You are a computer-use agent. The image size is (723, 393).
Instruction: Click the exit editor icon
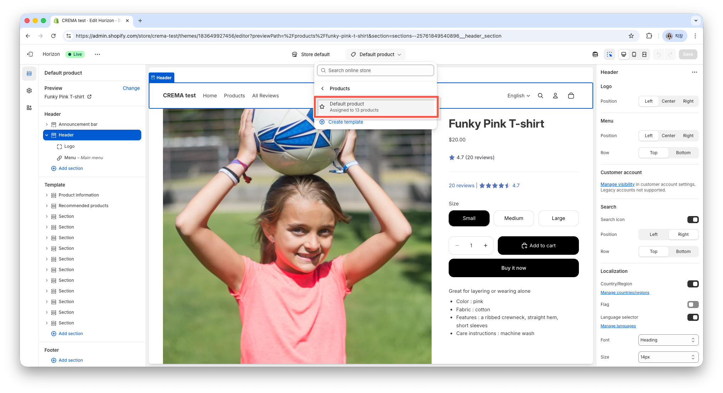tap(30, 54)
